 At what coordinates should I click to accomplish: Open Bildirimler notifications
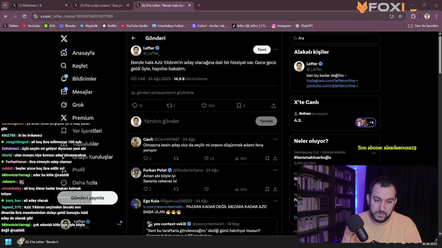tap(78, 79)
